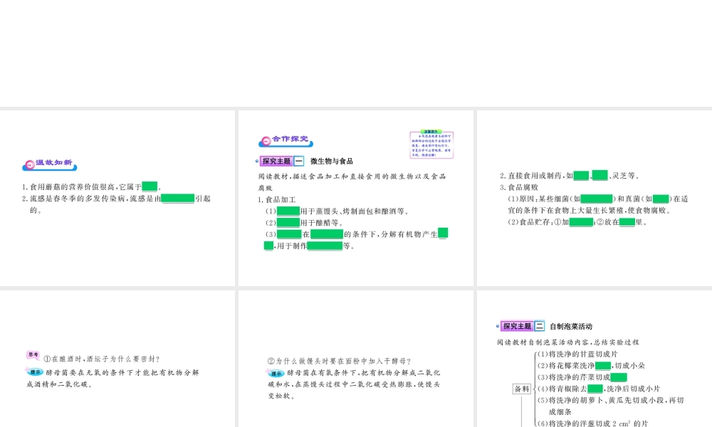
Task: Click the 探究主题一 purple label
Action: pos(276,161)
